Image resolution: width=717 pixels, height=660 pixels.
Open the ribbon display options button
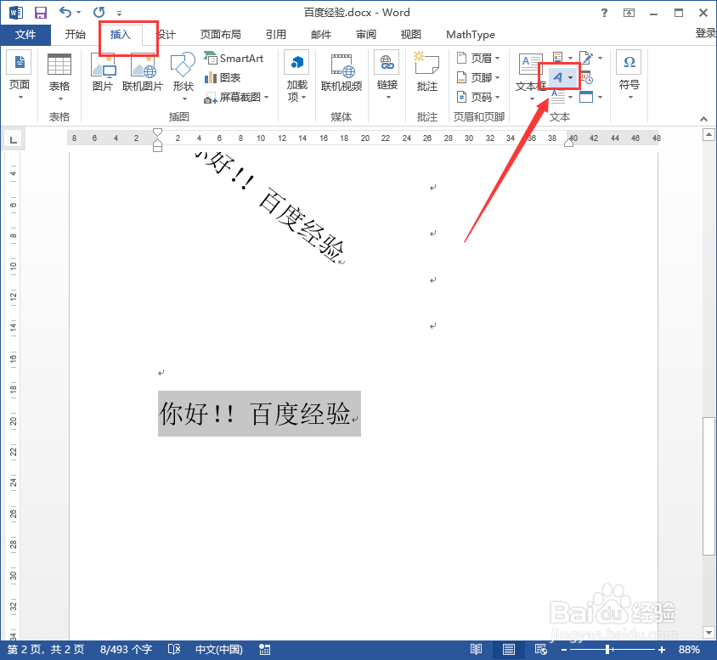[x=629, y=13]
